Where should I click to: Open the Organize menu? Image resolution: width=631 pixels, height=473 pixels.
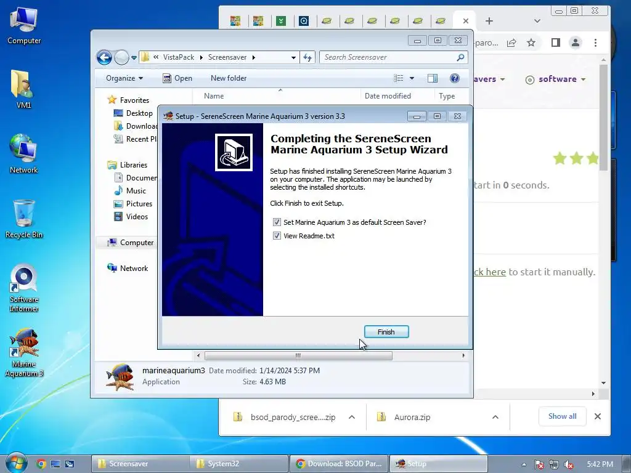pyautogui.click(x=124, y=78)
